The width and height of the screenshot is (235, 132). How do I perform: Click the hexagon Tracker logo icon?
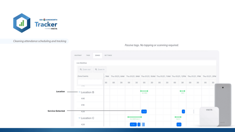[22, 23]
